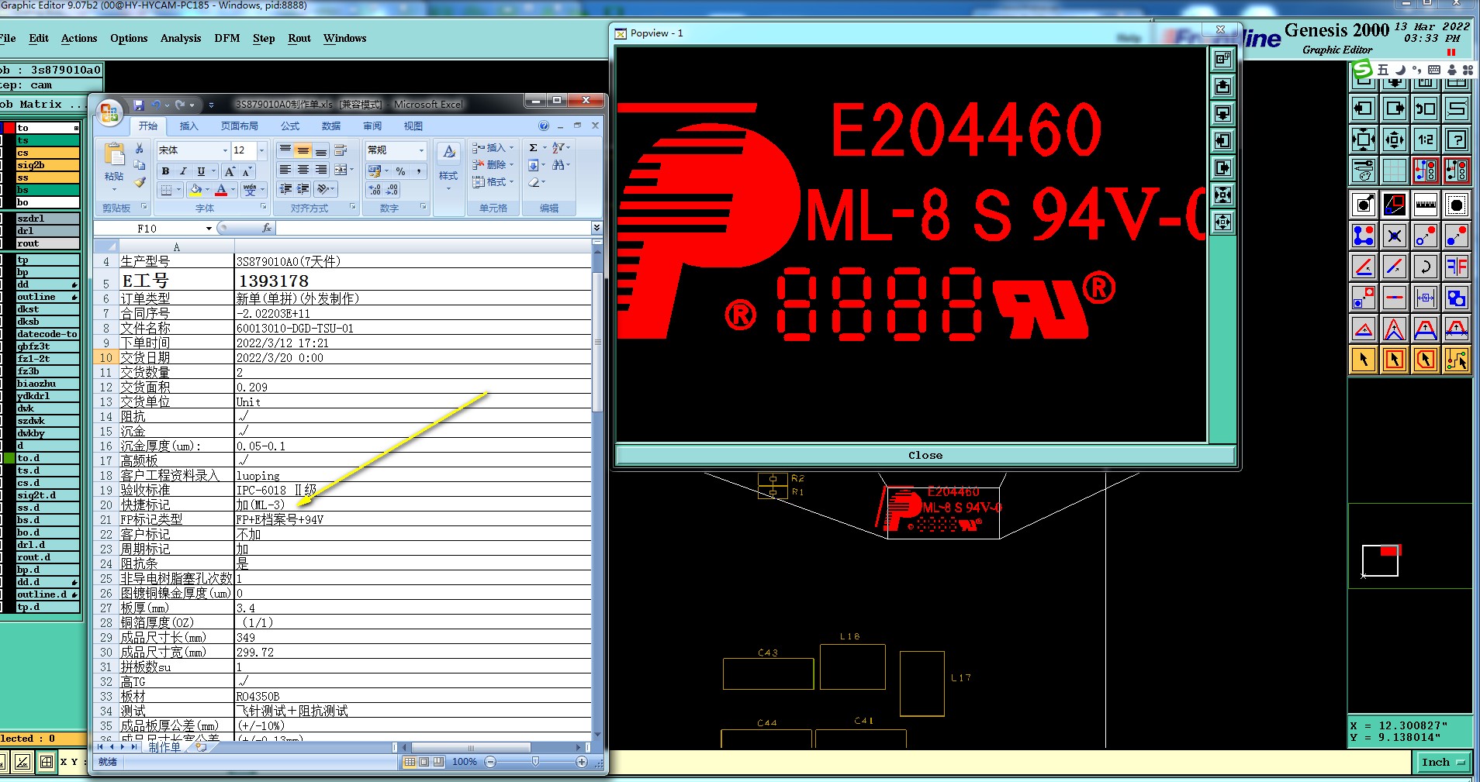This screenshot has height=782, width=1480.
Task: Click the 1:2 zoom scale icon
Action: (1425, 140)
